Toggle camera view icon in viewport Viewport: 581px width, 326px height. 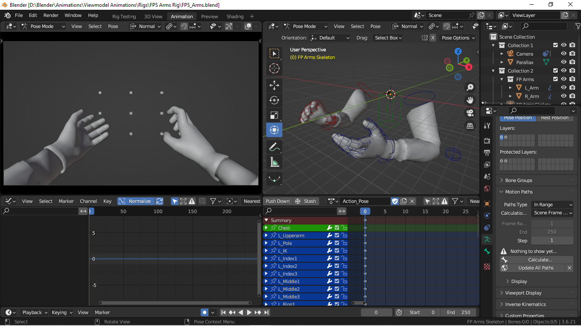click(470, 113)
